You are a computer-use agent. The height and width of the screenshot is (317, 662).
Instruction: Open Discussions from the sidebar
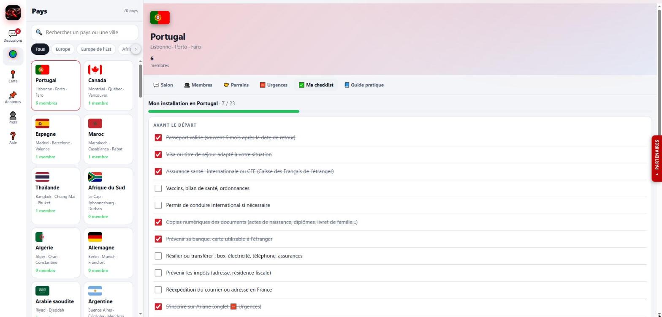point(13,35)
